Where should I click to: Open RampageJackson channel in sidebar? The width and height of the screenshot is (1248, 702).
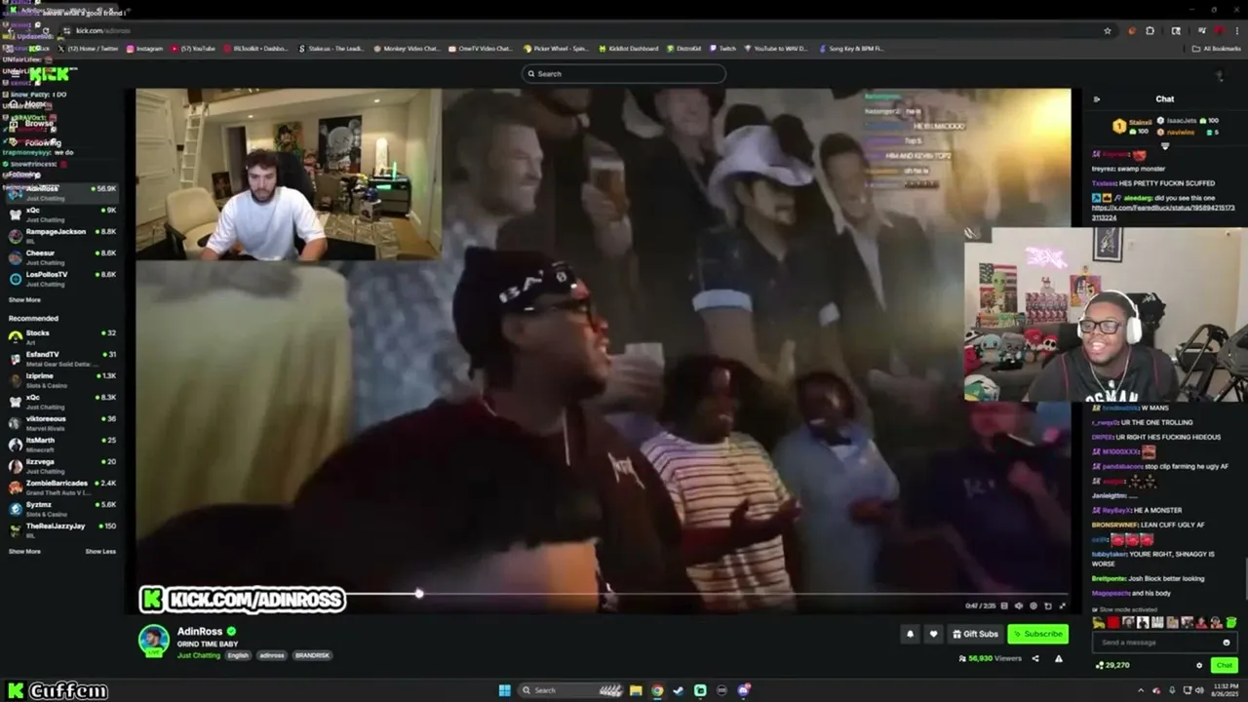[60, 235]
